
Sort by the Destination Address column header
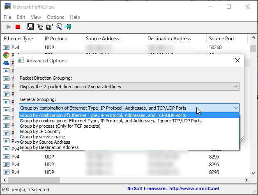point(175,39)
